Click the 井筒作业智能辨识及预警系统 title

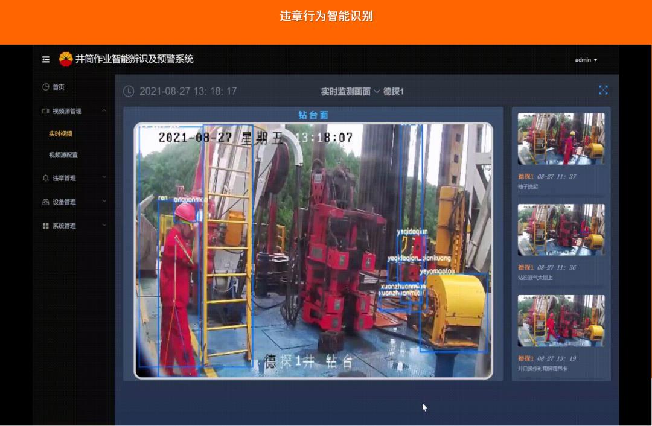134,59
